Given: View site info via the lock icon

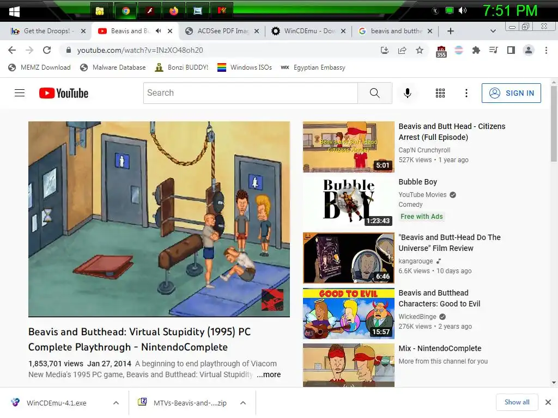Looking at the screenshot, I should pos(68,50).
